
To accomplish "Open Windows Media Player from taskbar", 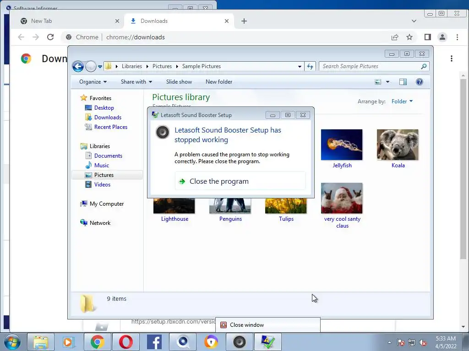I will [x=69, y=342].
